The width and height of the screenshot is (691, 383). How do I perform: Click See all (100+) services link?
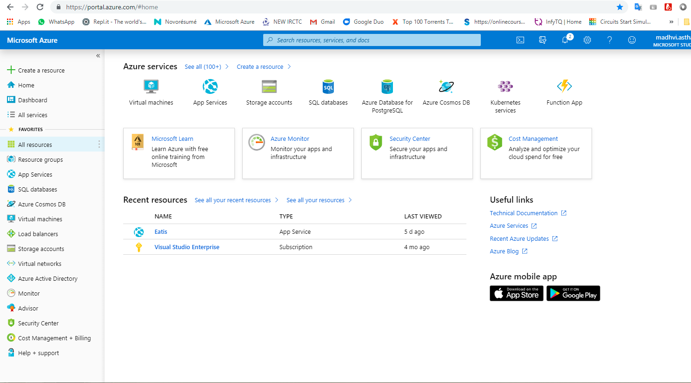click(203, 67)
